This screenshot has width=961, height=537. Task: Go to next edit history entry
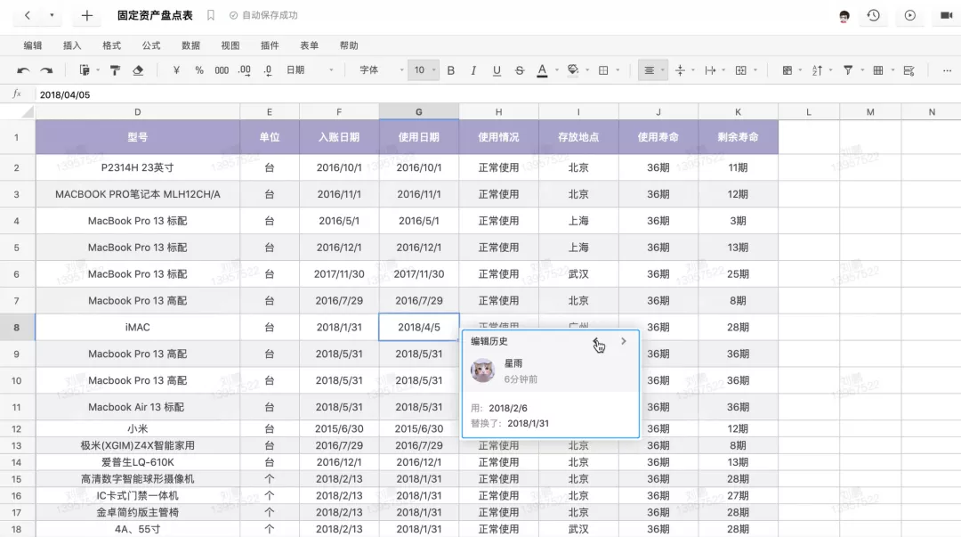pos(624,341)
